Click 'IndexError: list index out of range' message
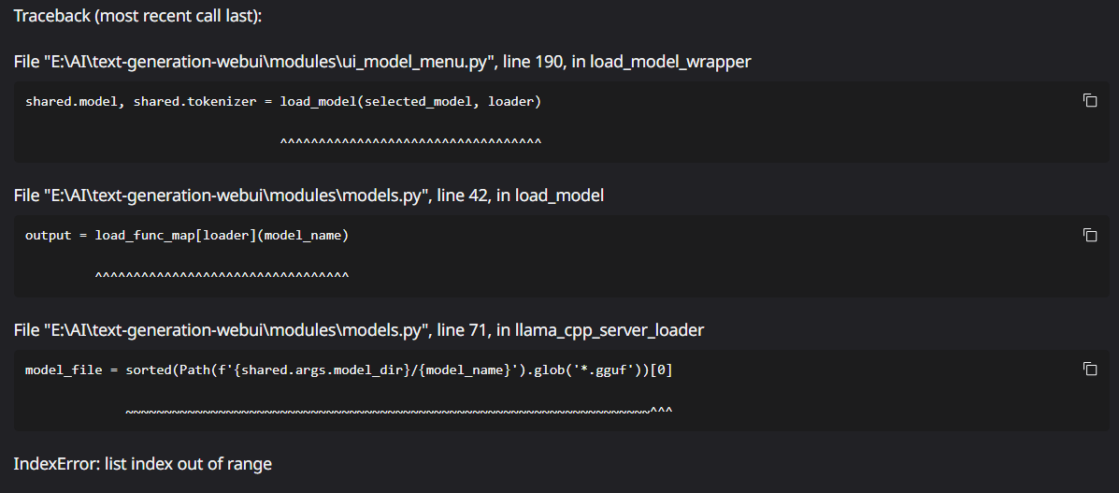Screen dimensions: 1119x493 (143, 464)
